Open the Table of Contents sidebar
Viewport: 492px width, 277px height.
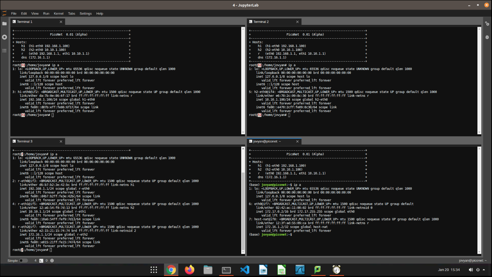(x=5, y=51)
